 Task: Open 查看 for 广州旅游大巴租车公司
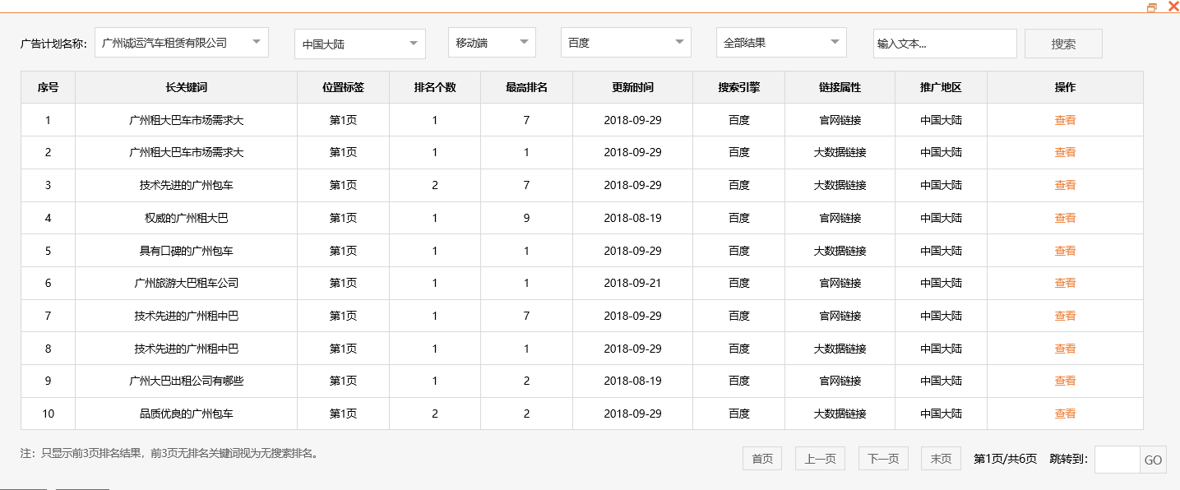pos(1064,283)
